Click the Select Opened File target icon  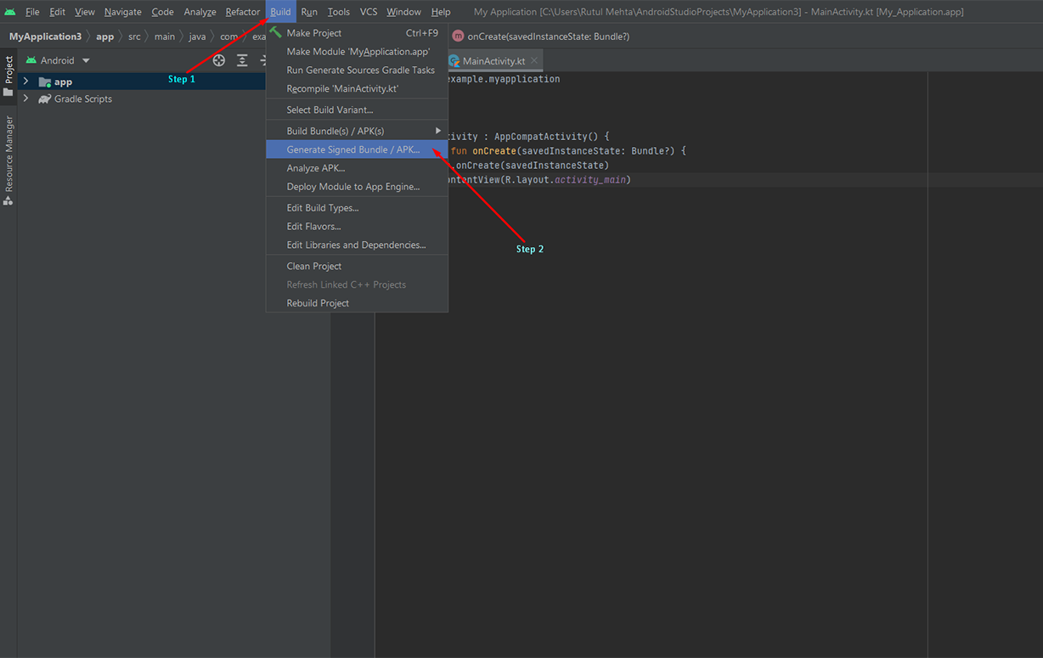[219, 60]
